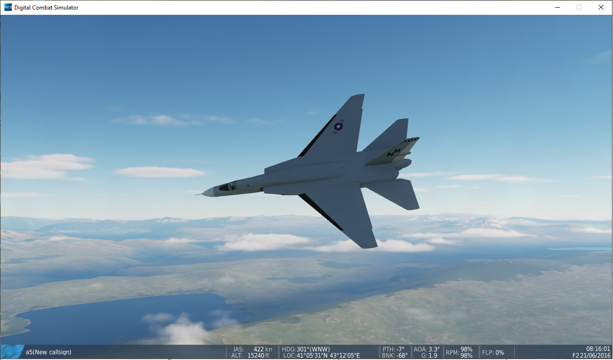Minimize the Digital Combat Simulator window

click(x=557, y=7)
